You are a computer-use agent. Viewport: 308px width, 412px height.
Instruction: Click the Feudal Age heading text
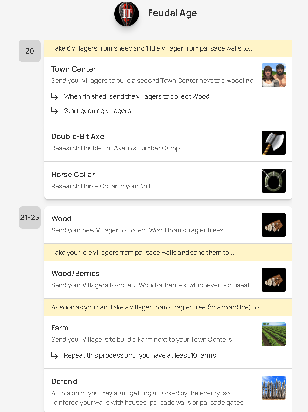click(x=172, y=13)
